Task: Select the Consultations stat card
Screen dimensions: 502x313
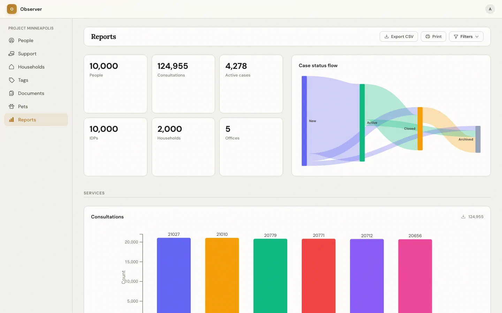Action: pos(183,84)
